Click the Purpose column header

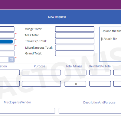pos(40,66)
